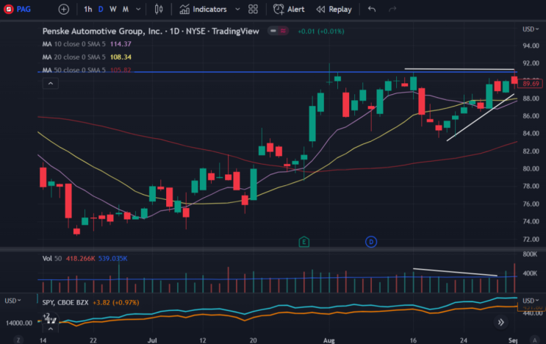Image resolution: width=546 pixels, height=344 pixels.
Task: Toggle auto scale A button at bottom right
Action: (534, 340)
